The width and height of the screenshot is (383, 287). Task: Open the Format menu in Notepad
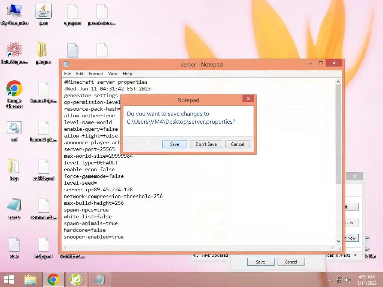pyautogui.click(x=96, y=74)
